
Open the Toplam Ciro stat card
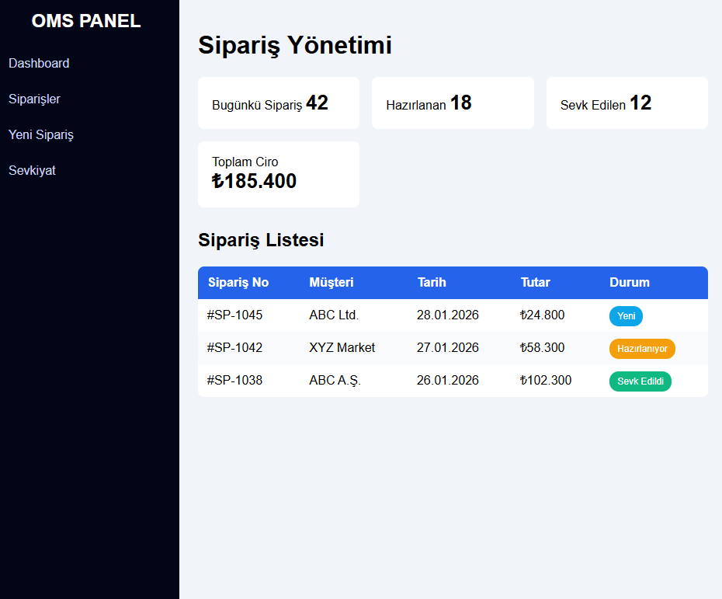(x=278, y=174)
